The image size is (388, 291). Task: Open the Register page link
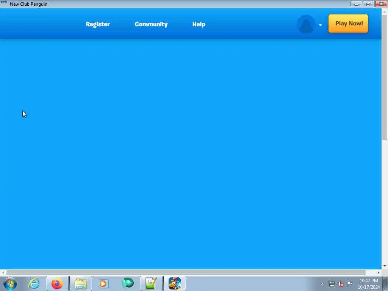[x=98, y=24]
